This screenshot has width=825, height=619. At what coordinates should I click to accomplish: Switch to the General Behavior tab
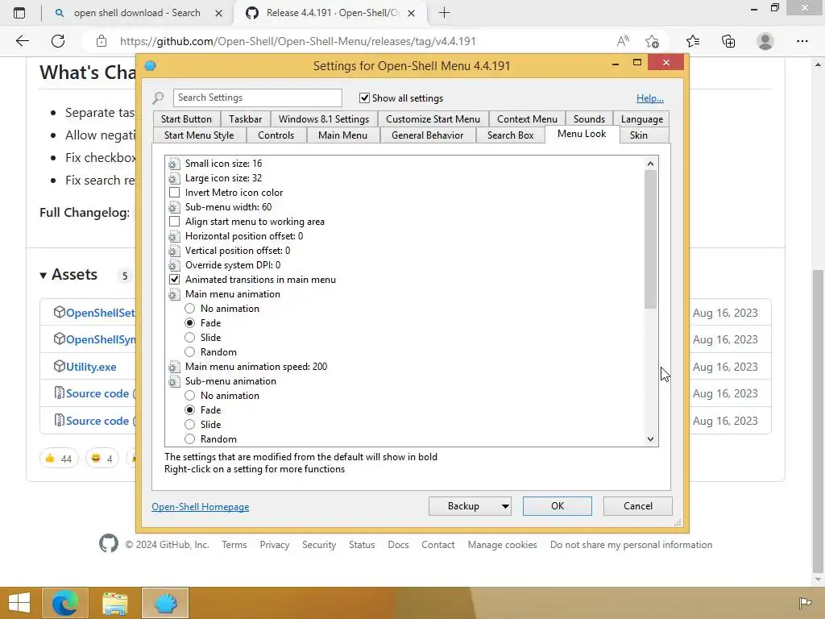[x=427, y=135]
